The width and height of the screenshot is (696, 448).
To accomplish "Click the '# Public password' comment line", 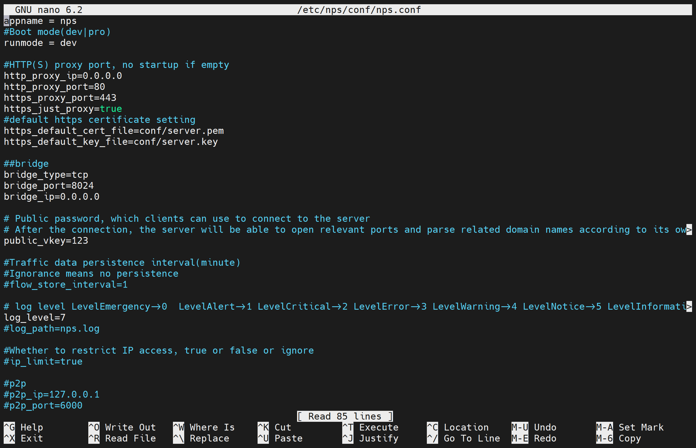I will [187, 218].
